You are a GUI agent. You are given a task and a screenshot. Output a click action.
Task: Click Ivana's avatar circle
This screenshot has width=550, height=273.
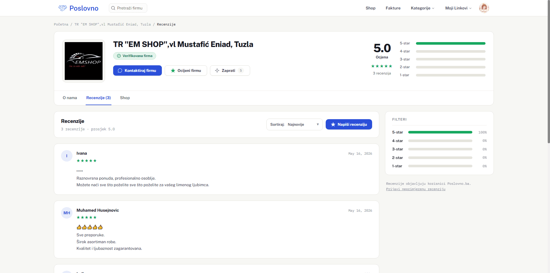67,156
